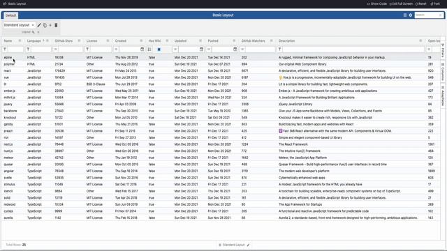
Task: Clear the quick search box with the x icon
Action: coord(440,15)
